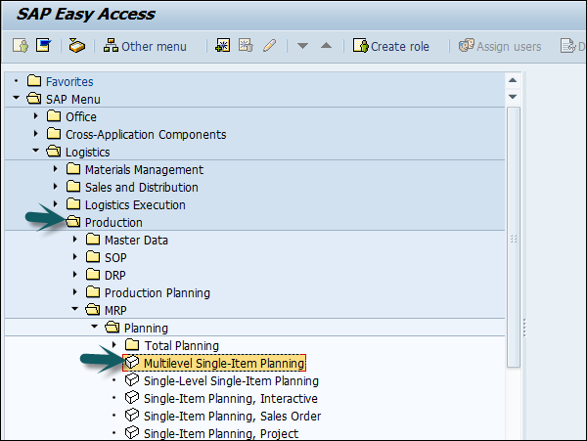This screenshot has height=441, width=587.
Task: Click the SAP Business Workplace icon
Action: point(76,46)
